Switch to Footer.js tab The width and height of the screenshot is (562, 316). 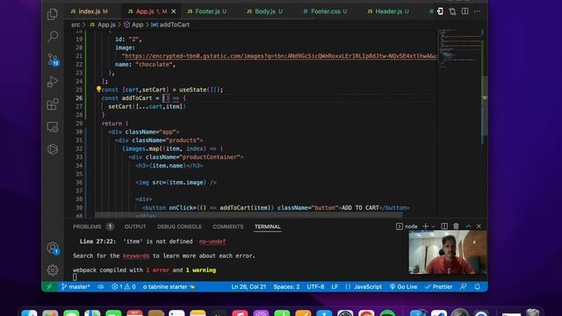(x=207, y=11)
